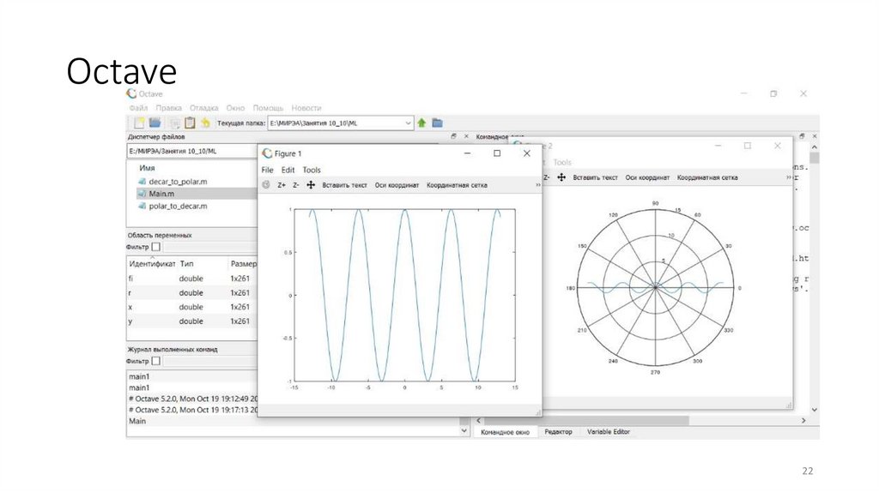Switch to the Редактор tab
Viewport: 879px width, 492px height.
[x=558, y=432]
